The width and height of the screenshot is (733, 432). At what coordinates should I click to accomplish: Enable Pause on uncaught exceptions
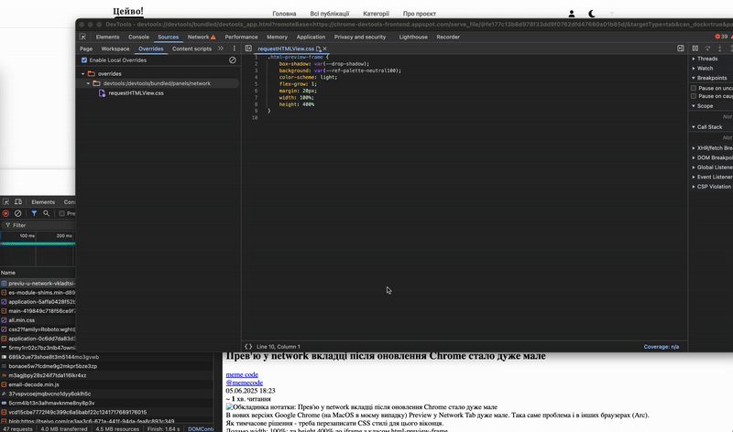tap(695, 88)
